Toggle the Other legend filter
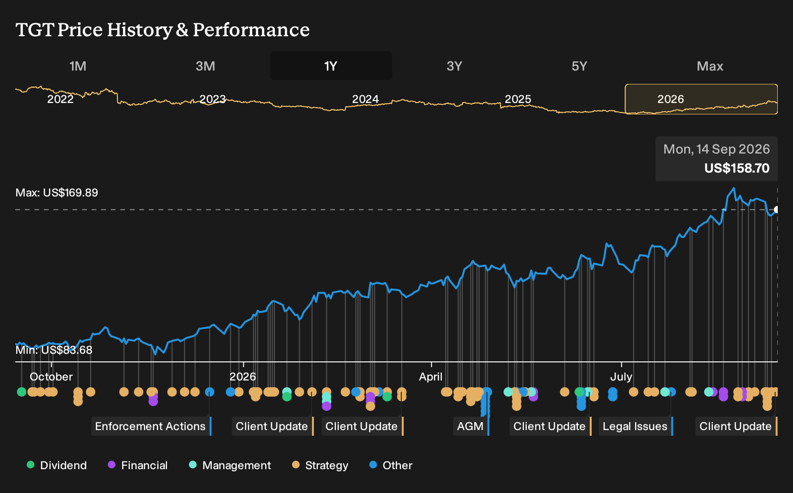The width and height of the screenshot is (793, 493). pos(391,465)
